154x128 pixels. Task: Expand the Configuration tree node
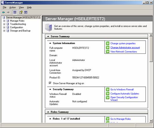pos(4,27)
